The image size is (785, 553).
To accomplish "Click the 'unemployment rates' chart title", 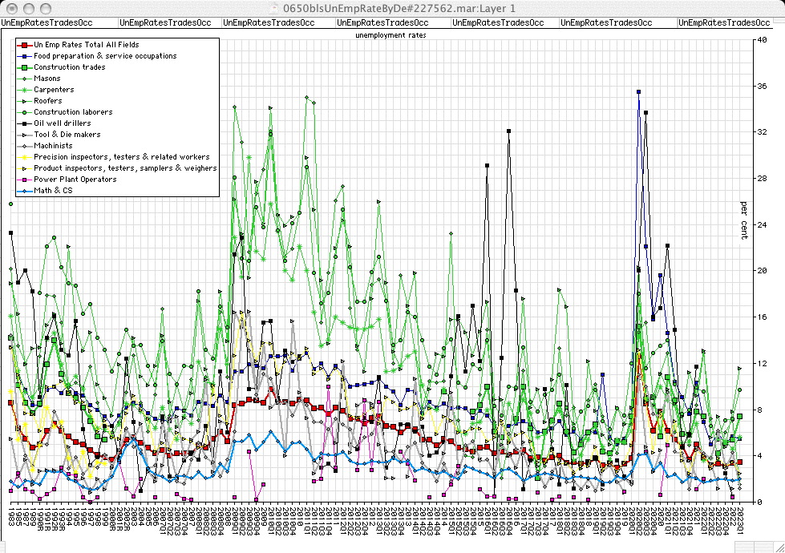I will (x=390, y=35).
